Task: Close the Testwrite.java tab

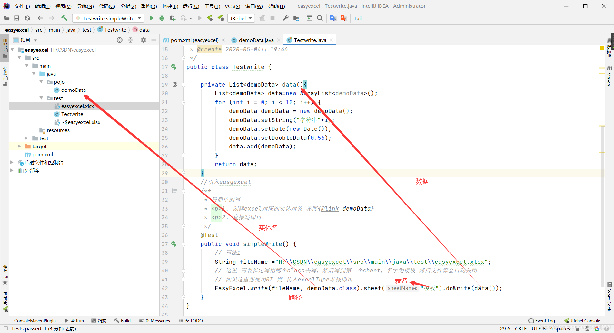Action: coord(331,40)
